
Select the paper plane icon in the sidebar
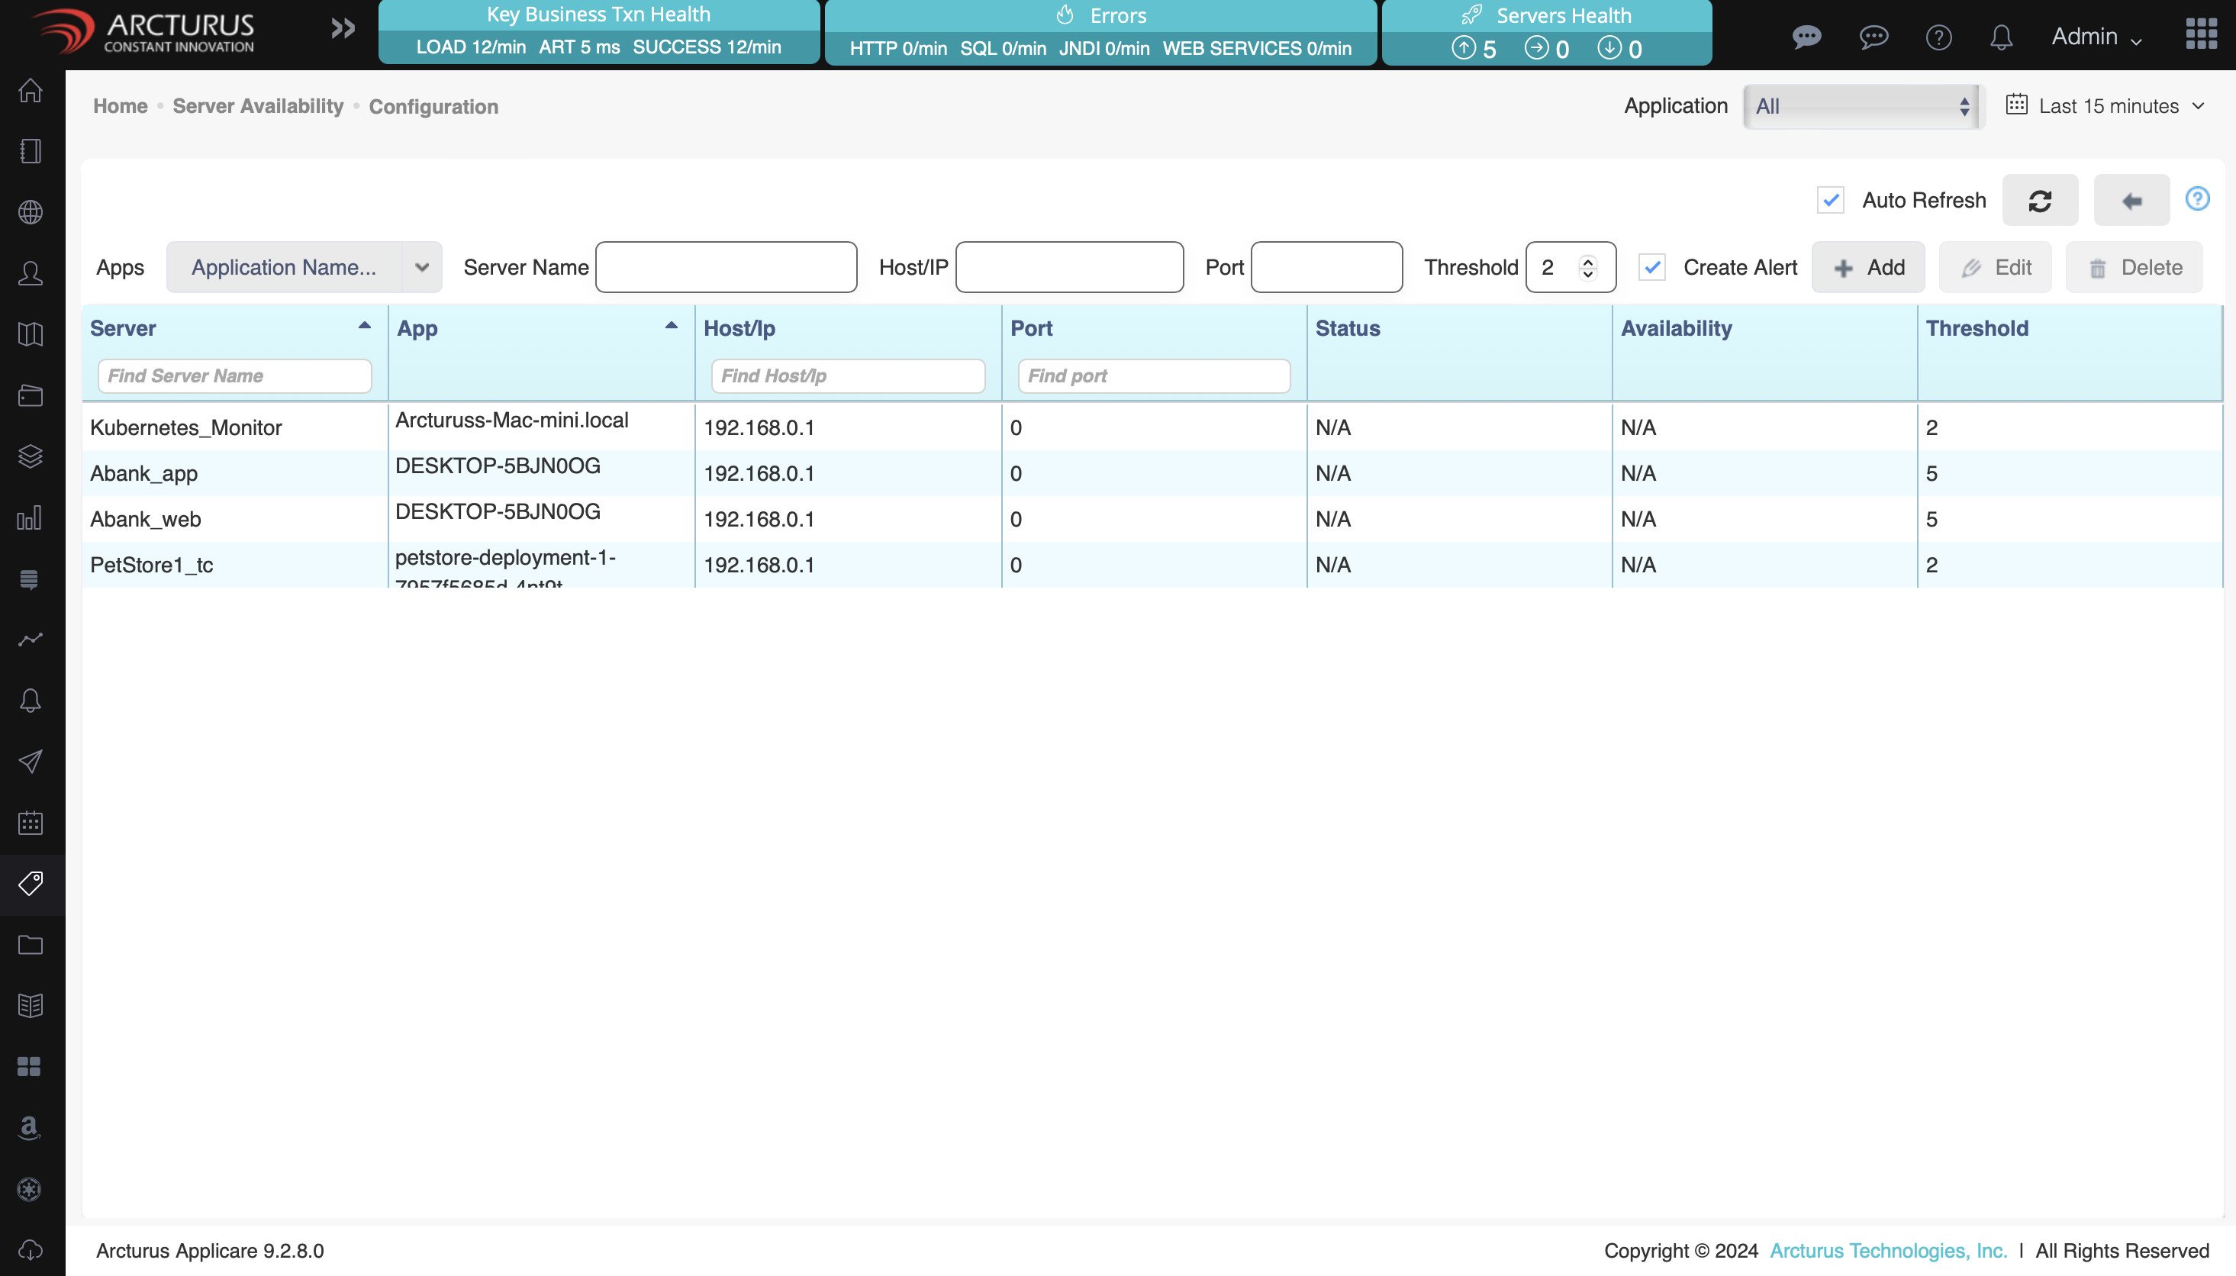pos(30,761)
